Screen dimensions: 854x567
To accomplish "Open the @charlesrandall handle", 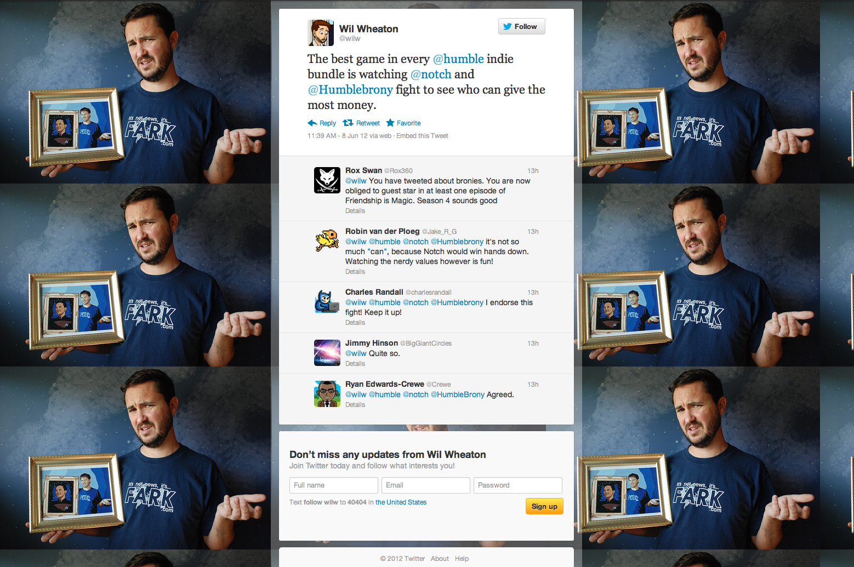I will 428,293.
